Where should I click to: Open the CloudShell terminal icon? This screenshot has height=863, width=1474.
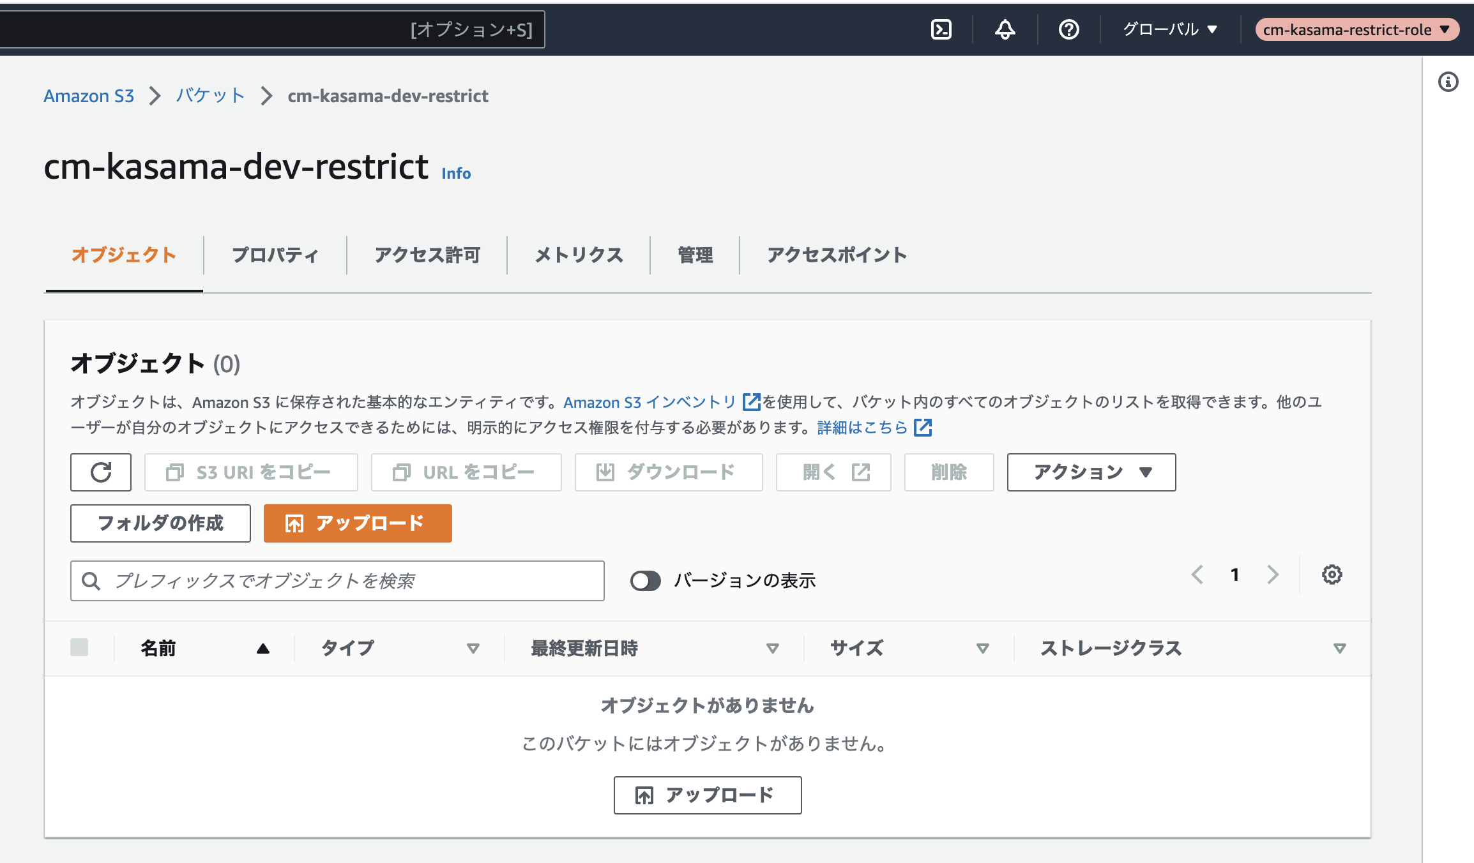tap(941, 29)
